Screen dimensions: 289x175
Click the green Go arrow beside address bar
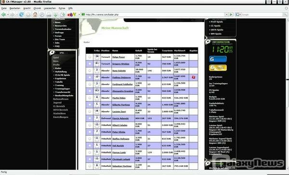click(231, 14)
